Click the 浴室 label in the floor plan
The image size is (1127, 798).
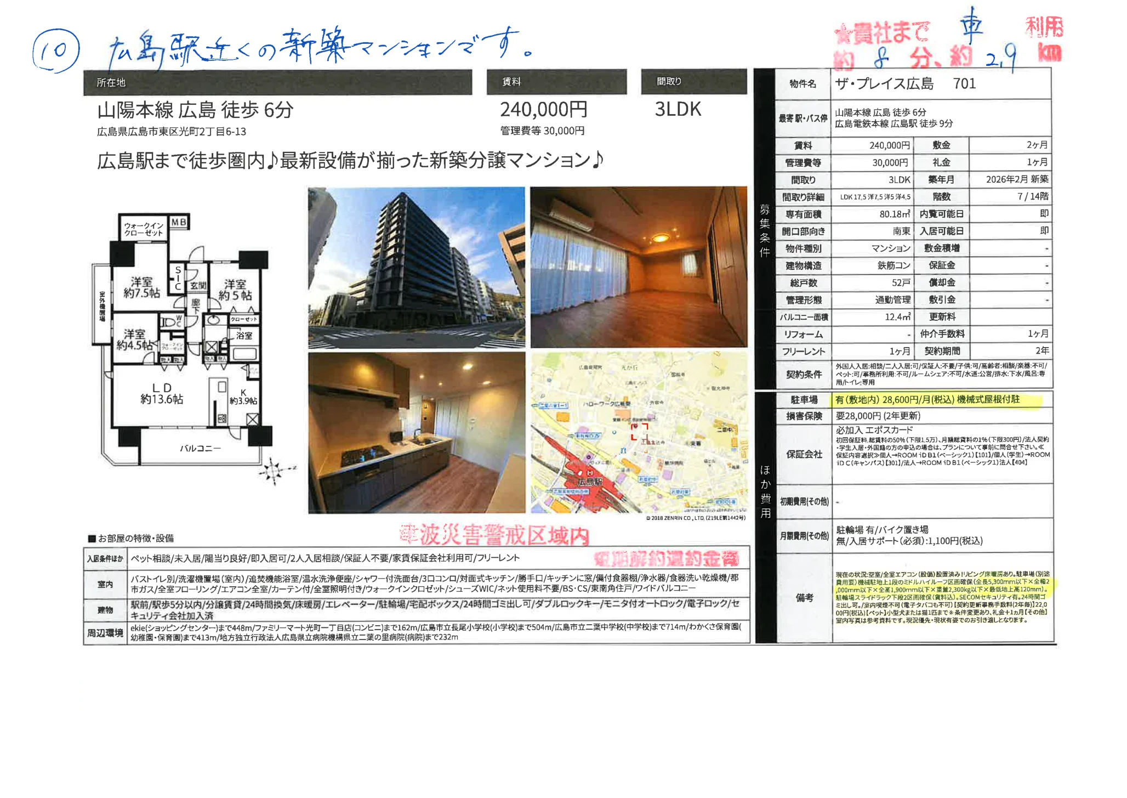pos(244,336)
